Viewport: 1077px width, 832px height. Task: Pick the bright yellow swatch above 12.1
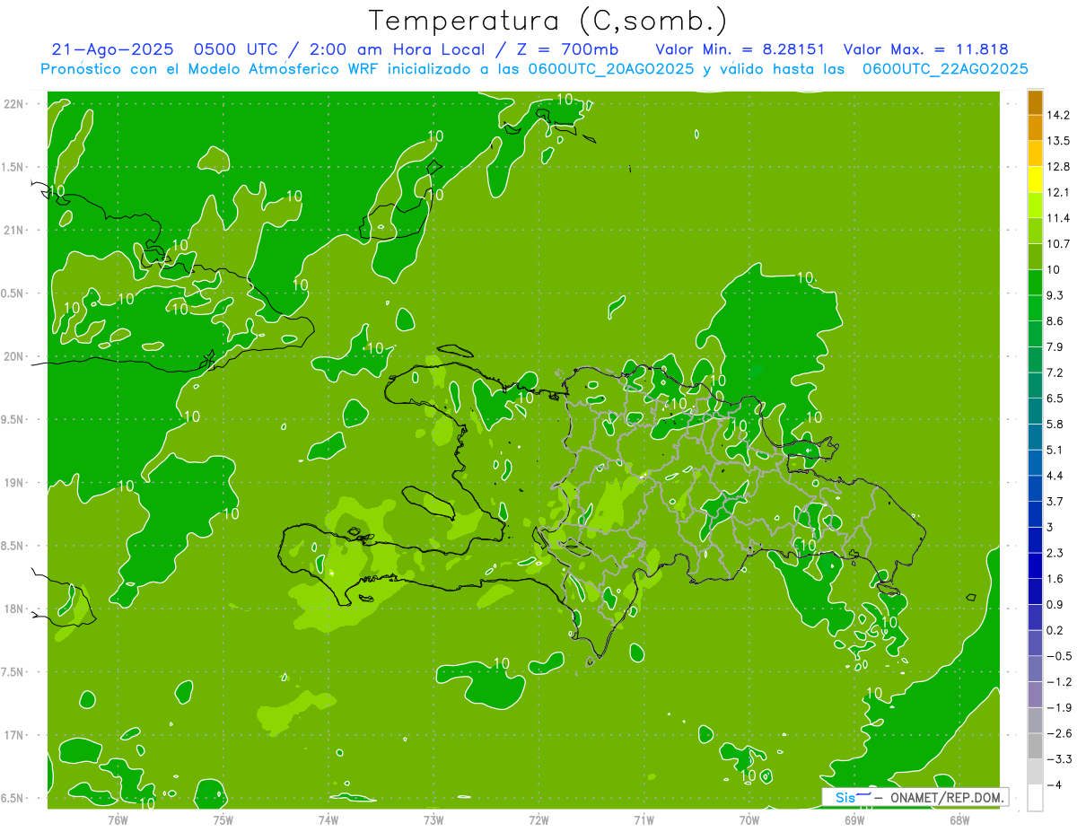(1035, 180)
